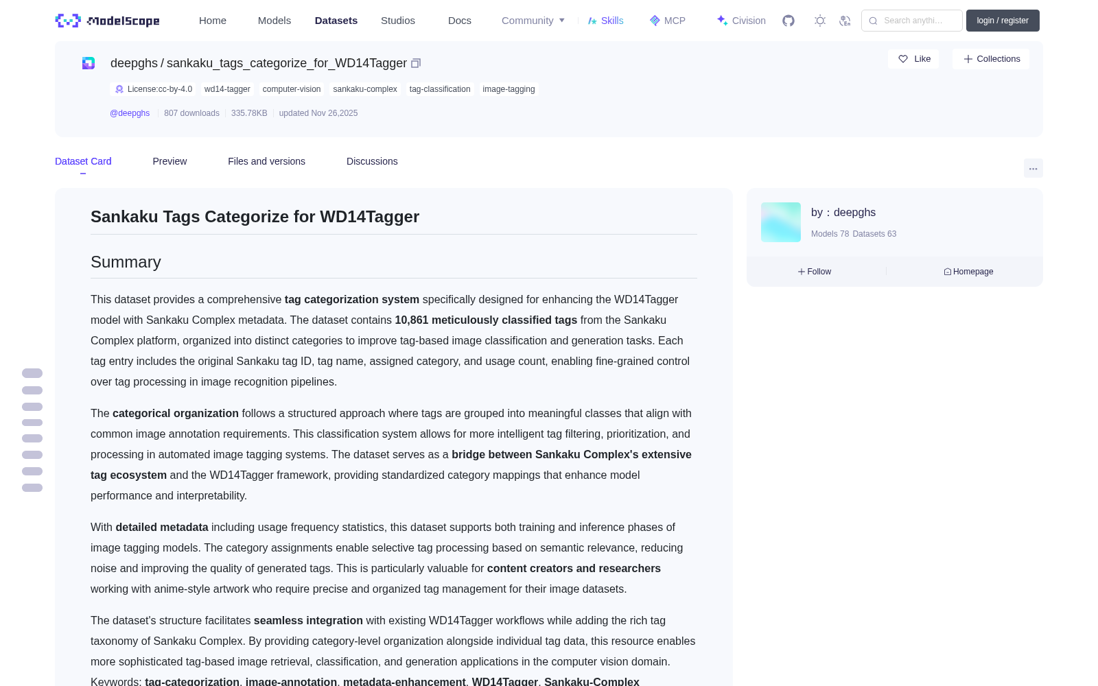Click the tag-classification tag

(x=440, y=89)
